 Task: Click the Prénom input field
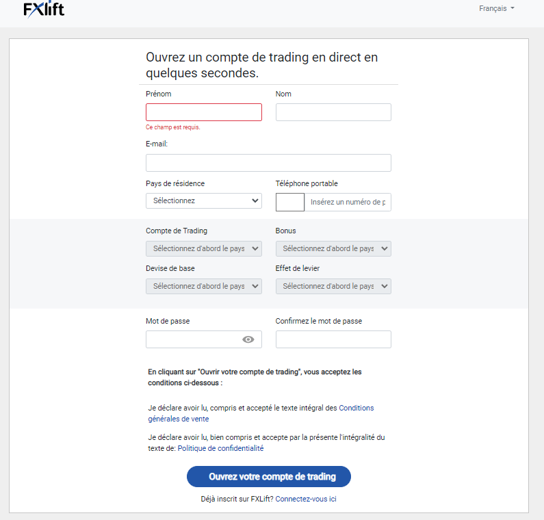203,112
